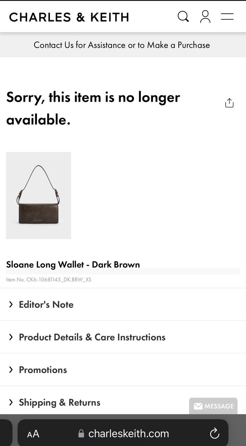Expand the Shipping & Returns section

tap(59, 402)
